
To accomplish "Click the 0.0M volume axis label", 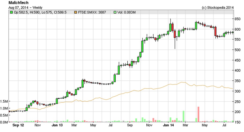I will 4,122.
